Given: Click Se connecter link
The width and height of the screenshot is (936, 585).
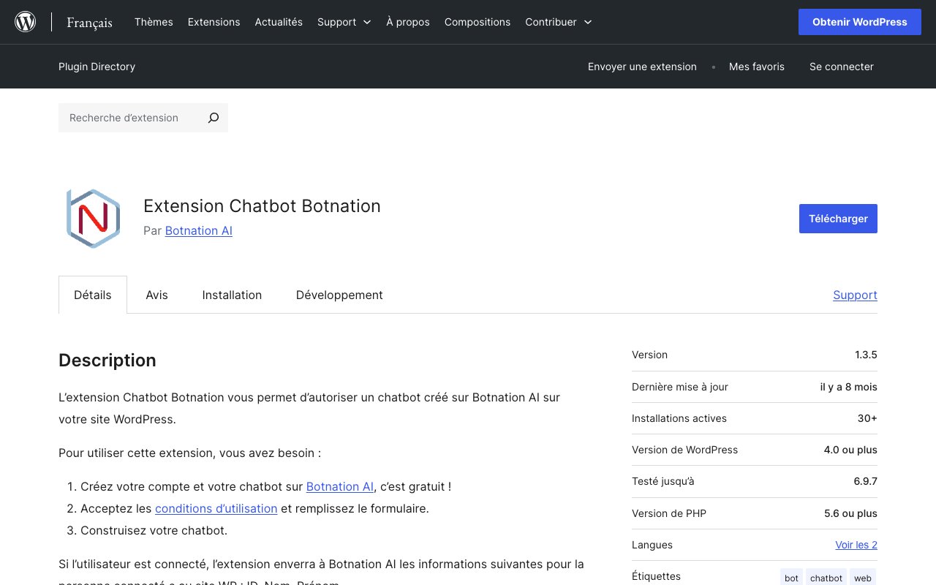Looking at the screenshot, I should [842, 67].
